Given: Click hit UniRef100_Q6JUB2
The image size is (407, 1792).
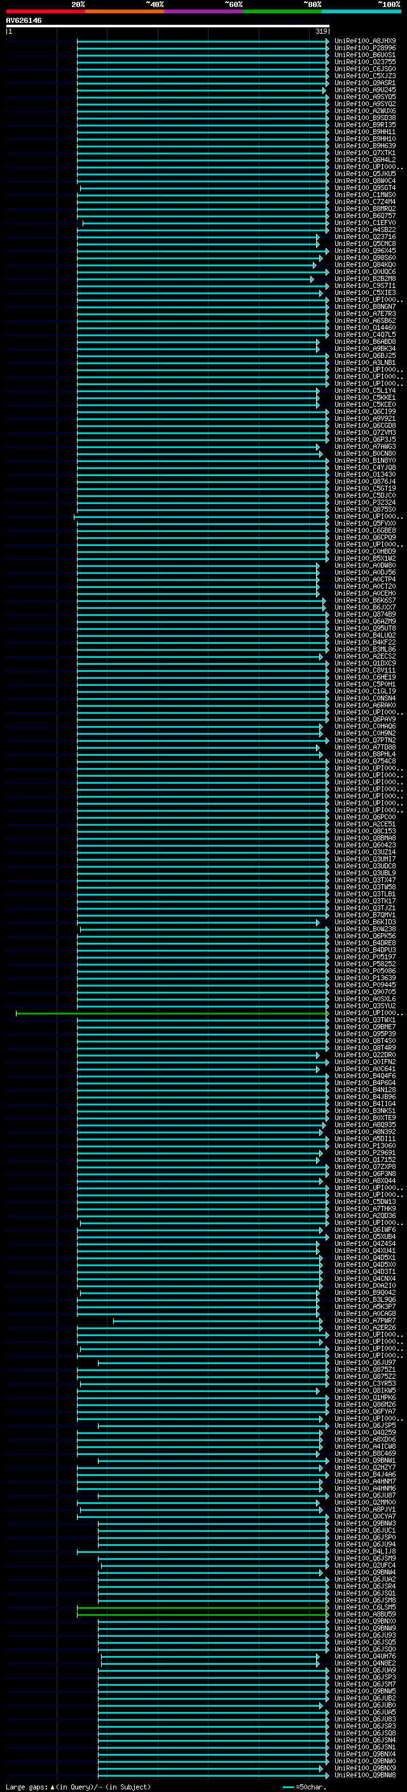Looking at the screenshot, I should (x=365, y=1698).
